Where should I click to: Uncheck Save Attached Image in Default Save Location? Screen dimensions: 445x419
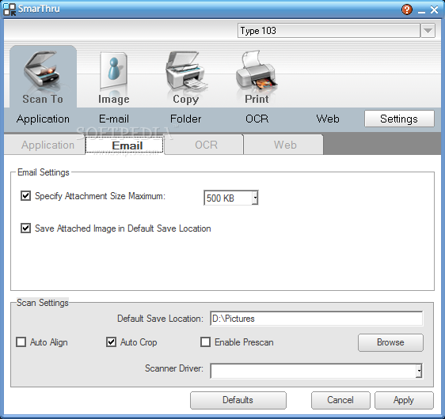[25, 228]
